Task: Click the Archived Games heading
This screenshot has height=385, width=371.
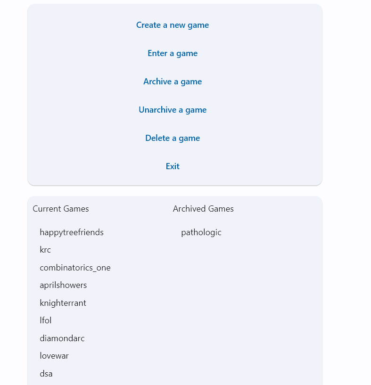Action: (203, 209)
